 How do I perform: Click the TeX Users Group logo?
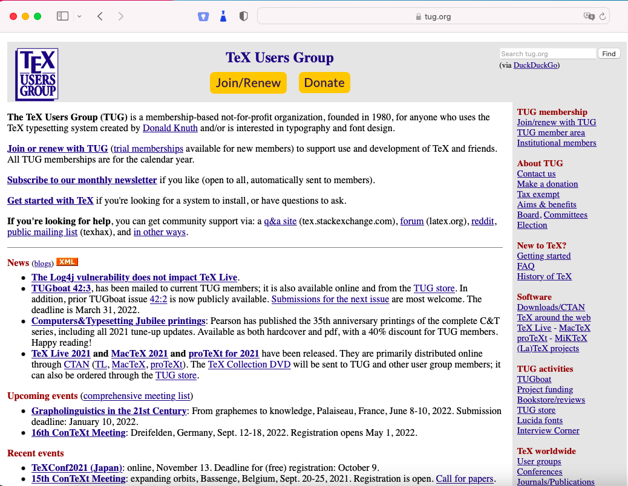[x=37, y=74]
